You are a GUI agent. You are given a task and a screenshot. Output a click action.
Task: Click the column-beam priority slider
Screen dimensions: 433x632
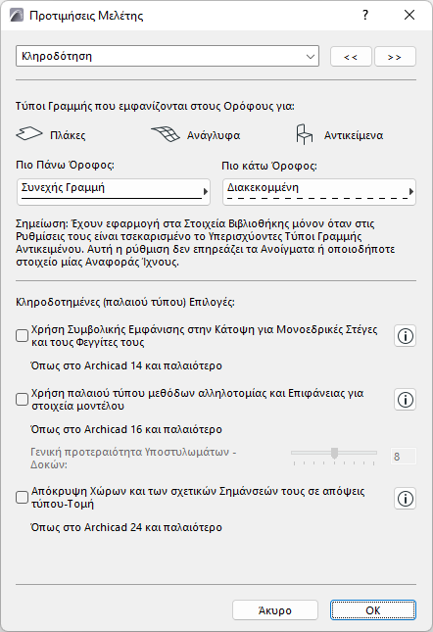pos(334,456)
